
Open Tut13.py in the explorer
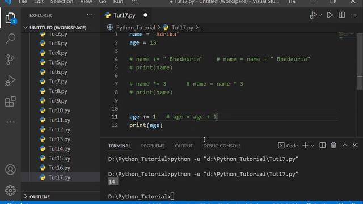click(x=59, y=139)
